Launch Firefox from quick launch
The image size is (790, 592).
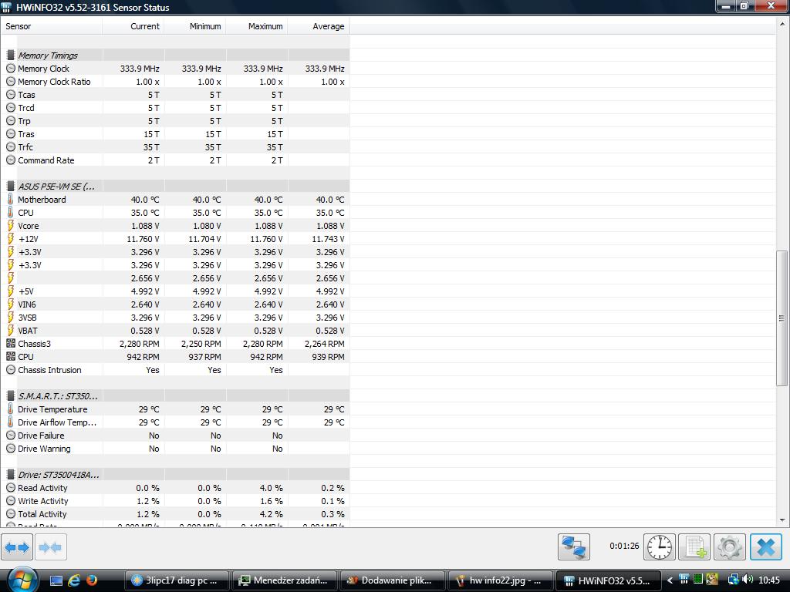92,581
